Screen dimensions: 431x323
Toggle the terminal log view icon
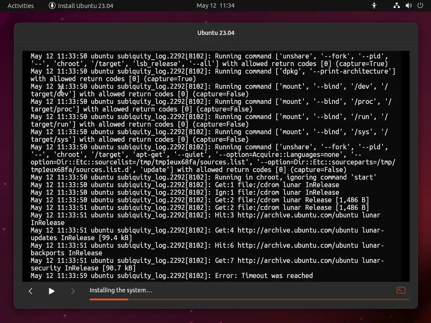tap(401, 290)
